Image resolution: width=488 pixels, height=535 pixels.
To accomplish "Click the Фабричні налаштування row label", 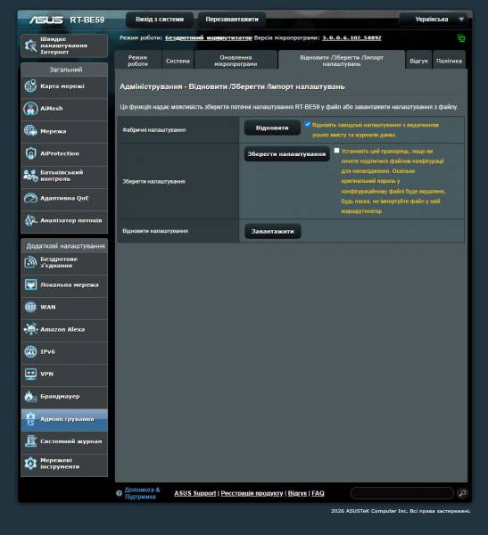I will (154, 129).
